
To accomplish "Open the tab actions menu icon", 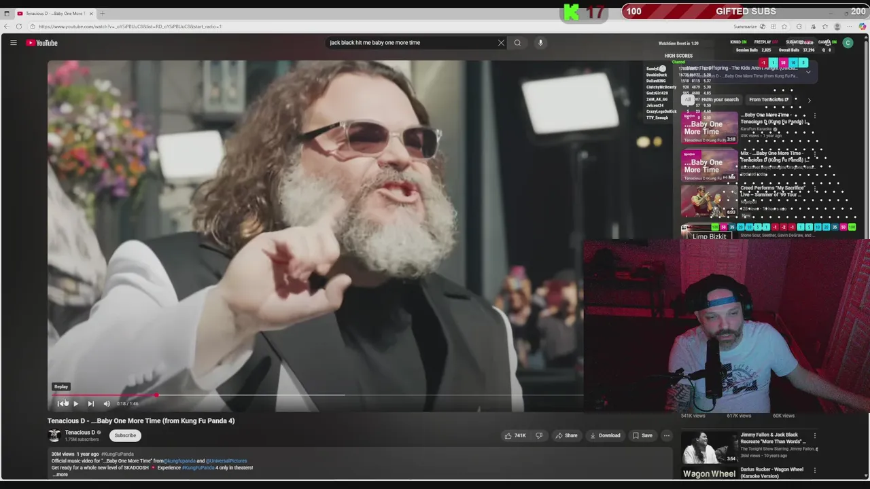I will click(x=7, y=14).
